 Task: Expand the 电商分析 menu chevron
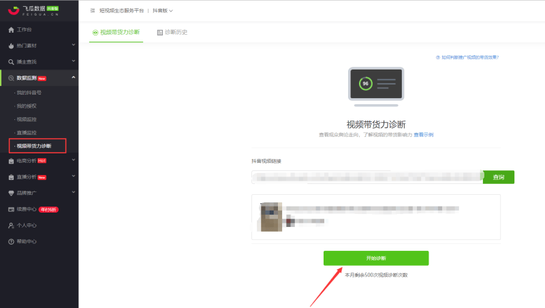tap(74, 160)
